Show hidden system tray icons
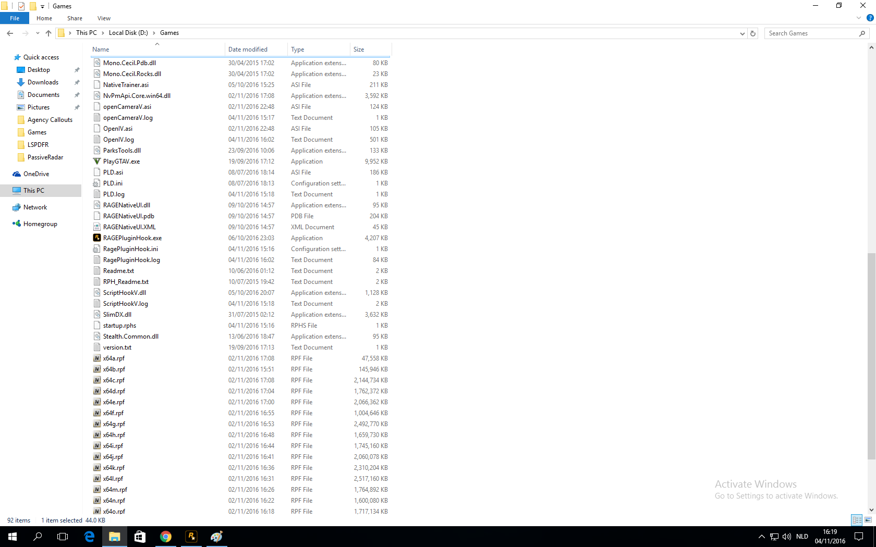This screenshot has width=876, height=547. click(x=761, y=537)
